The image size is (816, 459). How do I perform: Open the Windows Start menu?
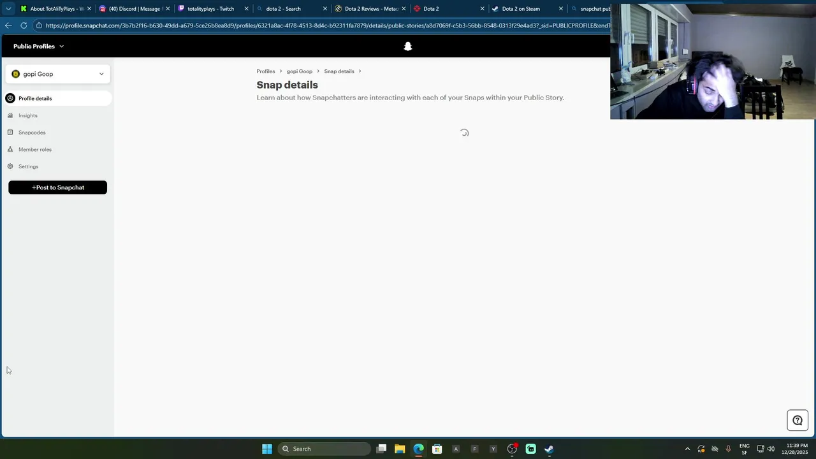point(267,449)
